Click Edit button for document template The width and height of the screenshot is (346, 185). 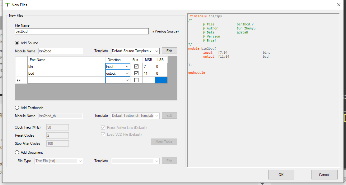[169, 161]
